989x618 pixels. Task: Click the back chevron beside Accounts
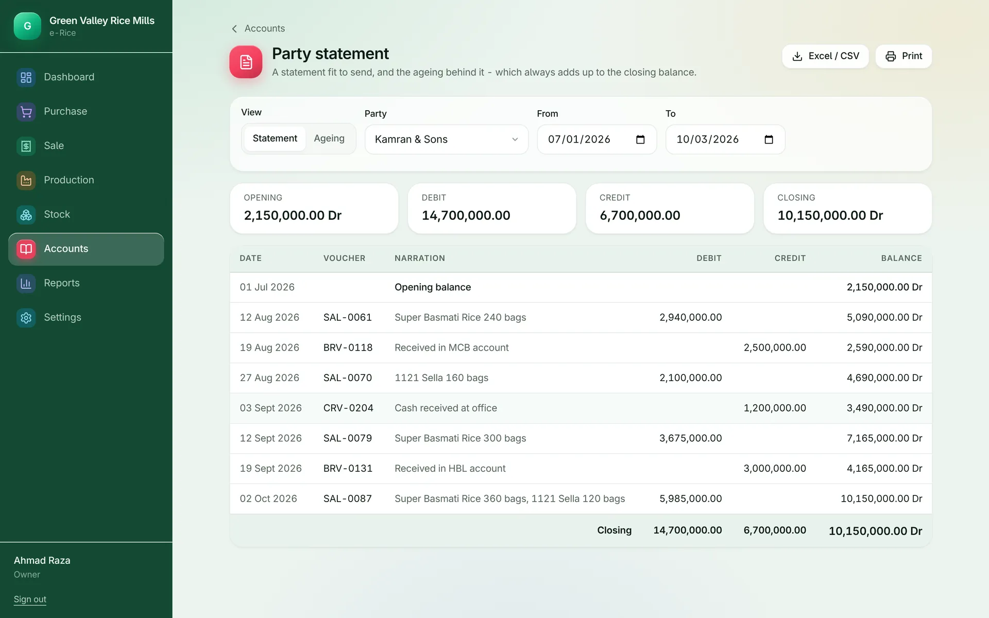(x=234, y=29)
